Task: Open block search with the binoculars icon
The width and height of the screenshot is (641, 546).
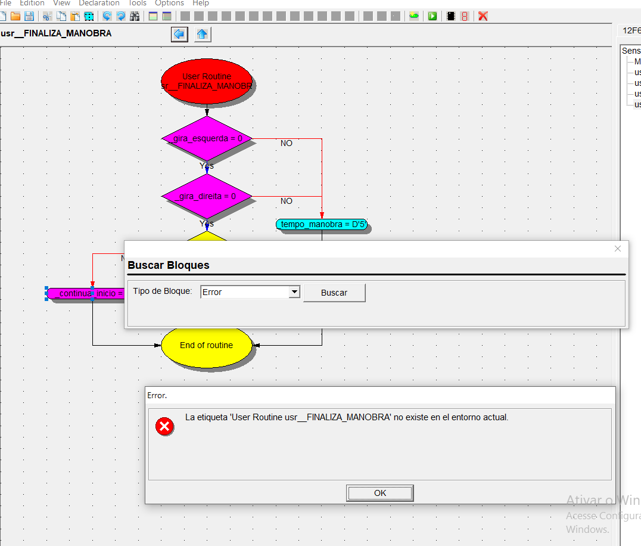Action: coord(135,16)
